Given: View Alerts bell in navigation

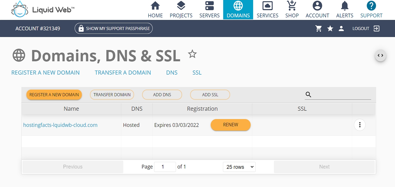Looking at the screenshot, I should point(345,10).
